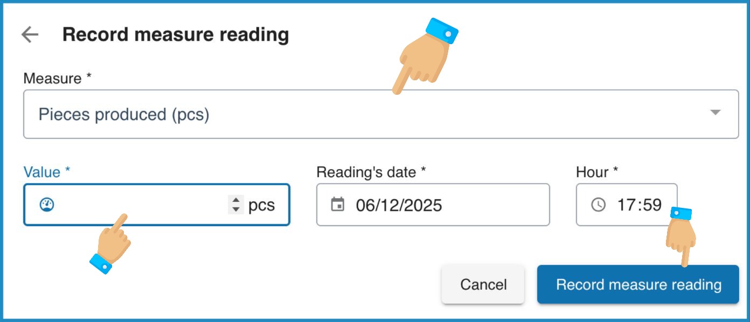Screen dimensions: 750x322
Task: Click the clock icon in the Hour field
Action: tap(597, 205)
